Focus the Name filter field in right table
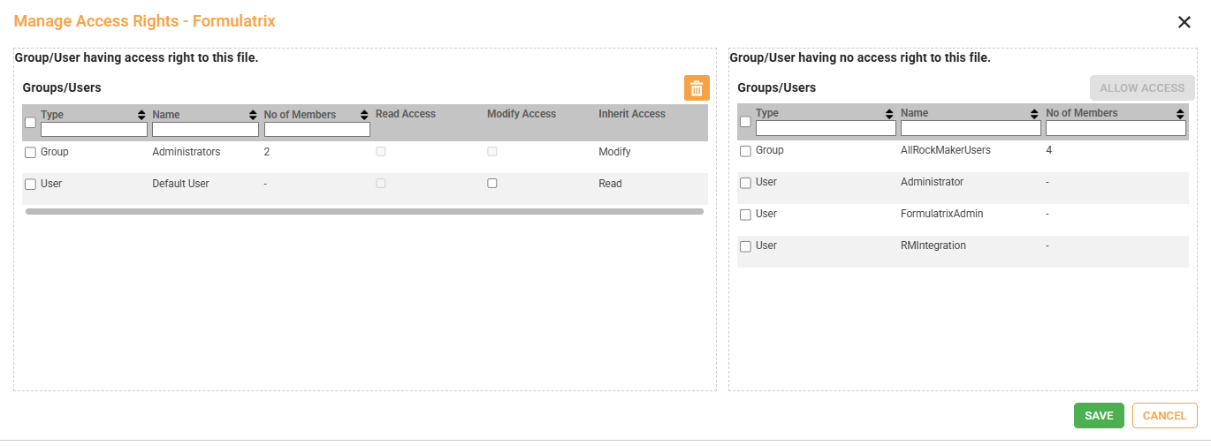Screen dimensions: 1211x446 pos(971,129)
